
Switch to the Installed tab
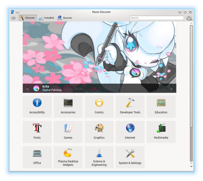(x=46, y=18)
